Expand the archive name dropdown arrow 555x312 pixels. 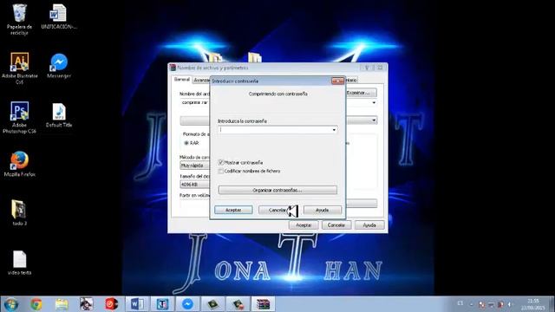(374, 102)
